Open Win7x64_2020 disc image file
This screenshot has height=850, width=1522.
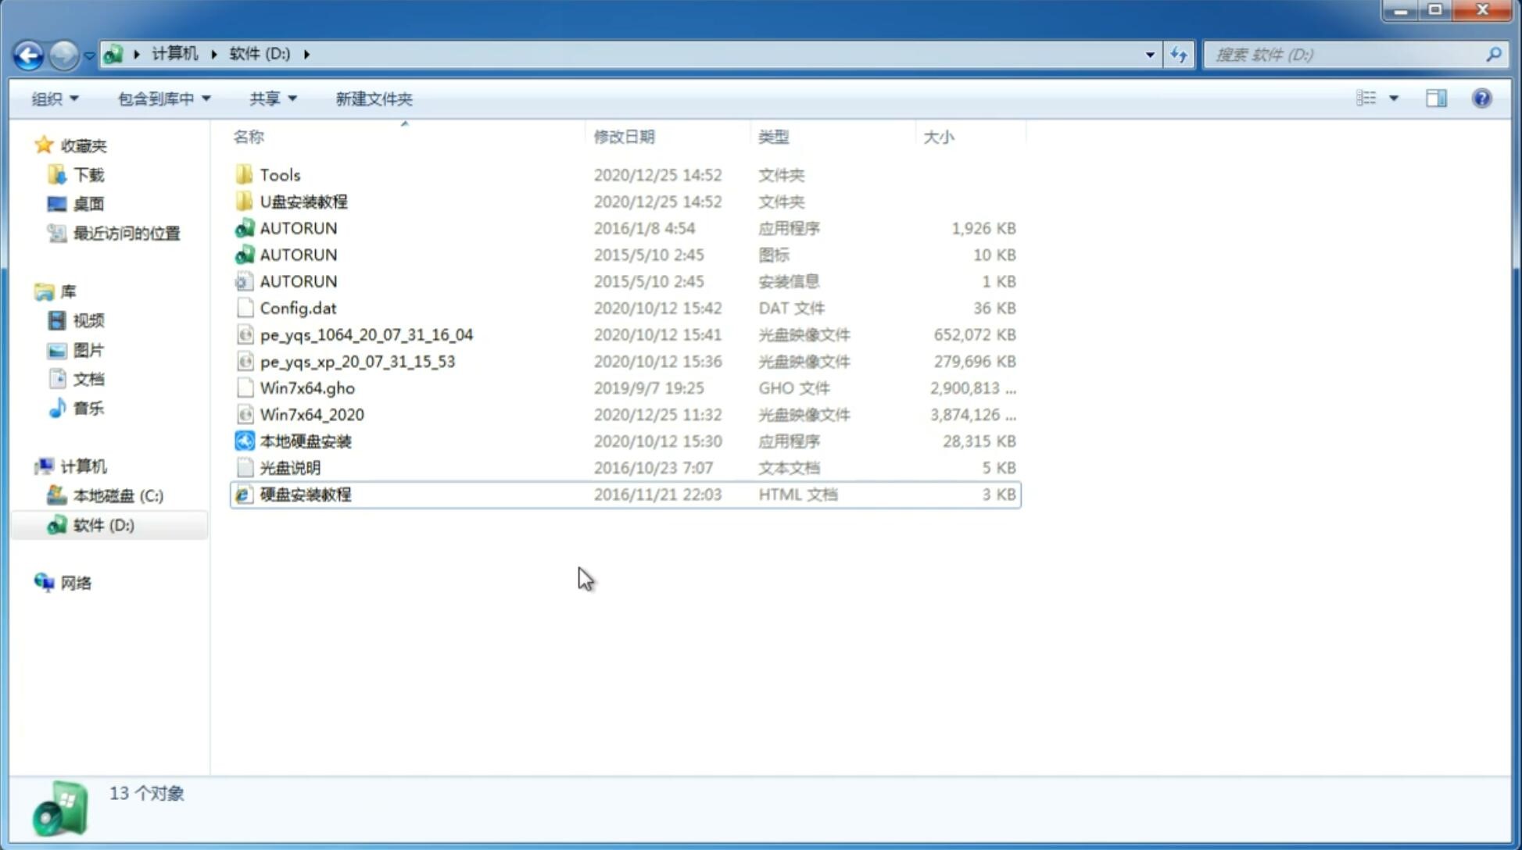coord(313,415)
